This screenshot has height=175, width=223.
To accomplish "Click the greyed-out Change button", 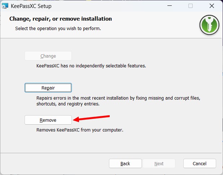I will (x=48, y=56).
